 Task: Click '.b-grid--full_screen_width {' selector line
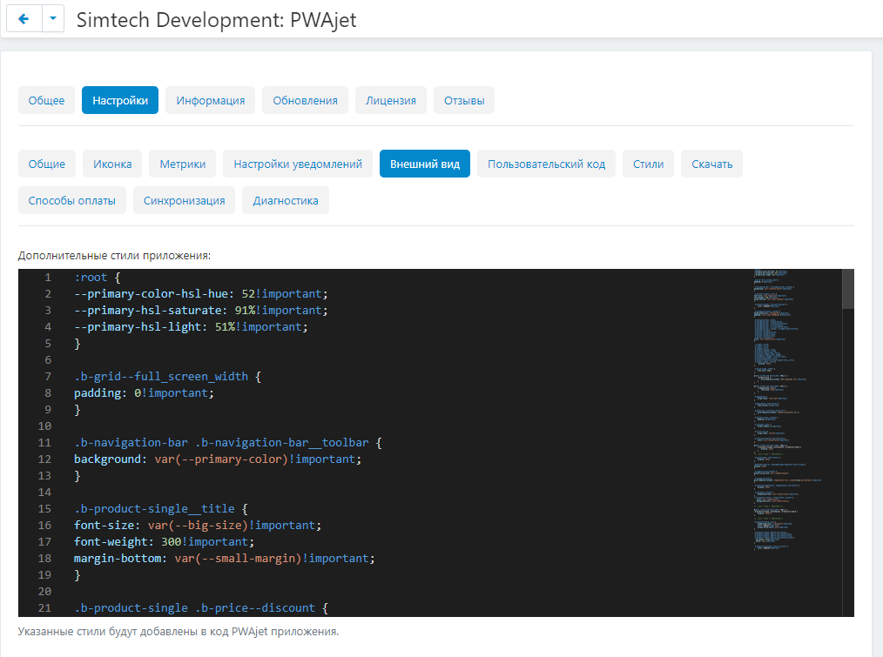pyautogui.click(x=168, y=377)
